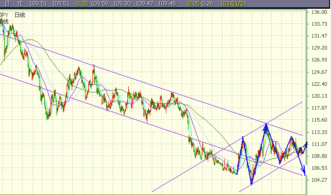Click the 120.13 price axis label
Image resolution: width=331 pixels, height=195 pixels.
click(319, 96)
